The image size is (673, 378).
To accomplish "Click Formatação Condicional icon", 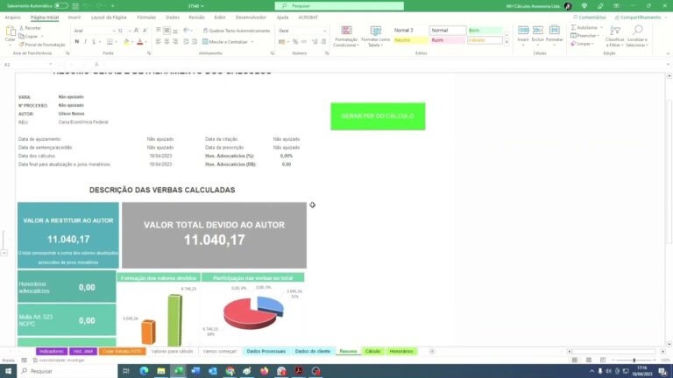I will (346, 31).
